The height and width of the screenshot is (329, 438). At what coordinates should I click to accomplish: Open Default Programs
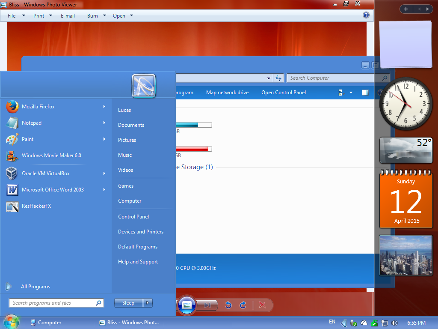point(138,247)
